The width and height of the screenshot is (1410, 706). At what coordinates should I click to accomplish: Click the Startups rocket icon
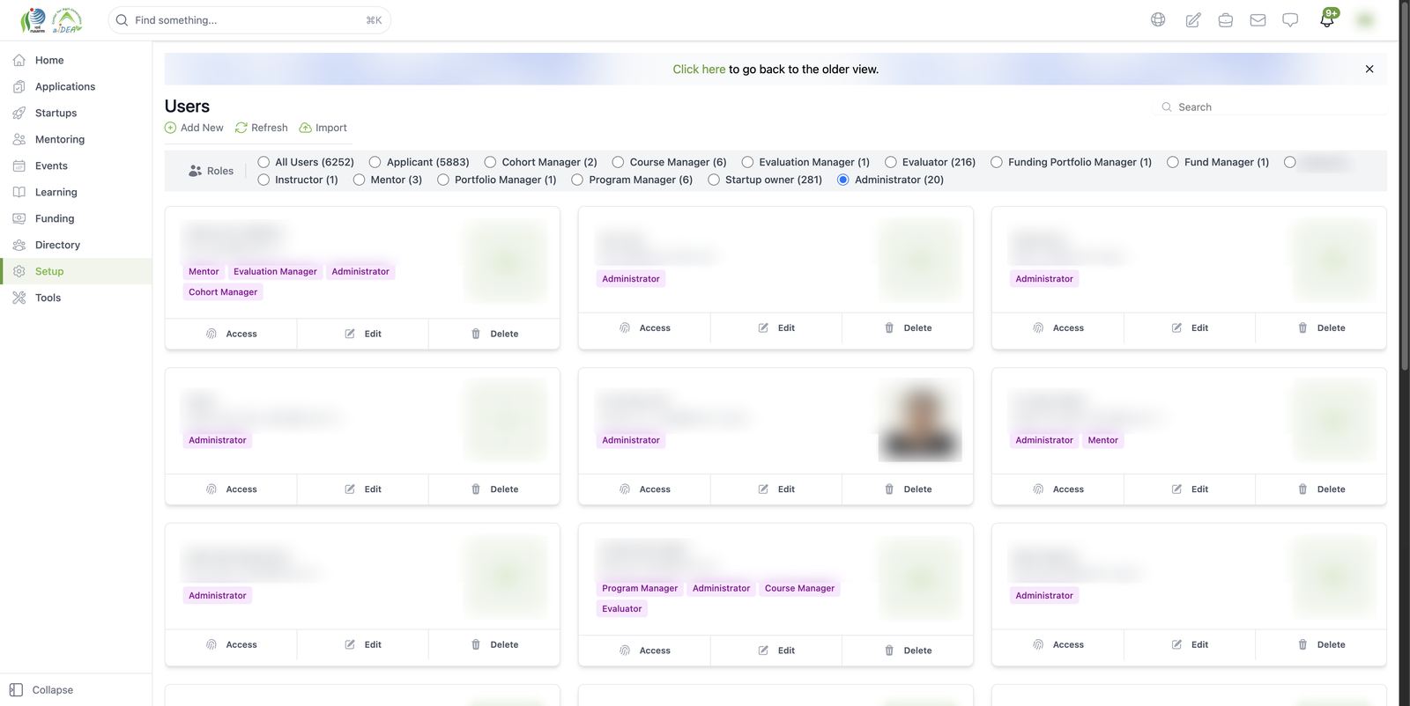point(19,113)
